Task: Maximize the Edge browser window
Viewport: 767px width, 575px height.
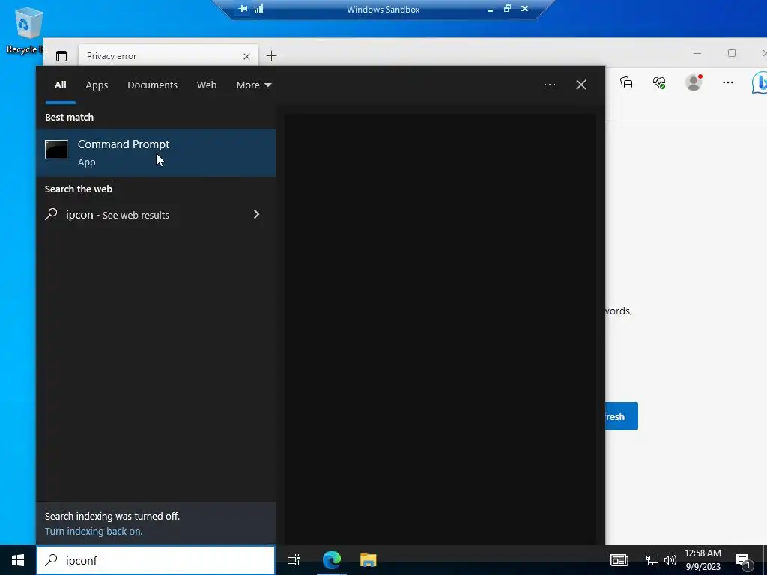Action: [732, 53]
